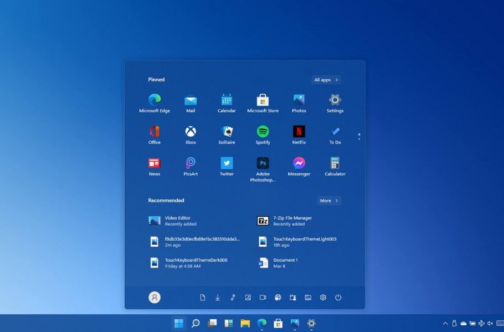The image size is (504, 332).
Task: Launch the Mail app
Action: (x=191, y=103)
